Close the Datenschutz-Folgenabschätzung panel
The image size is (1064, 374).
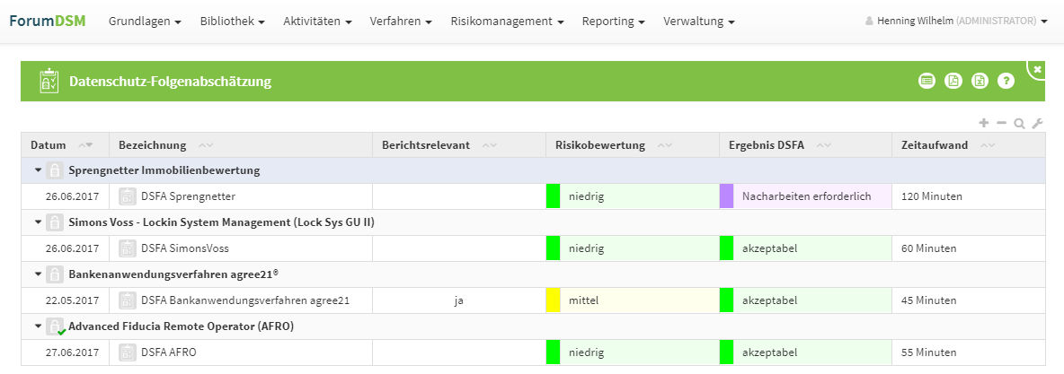point(1037,69)
